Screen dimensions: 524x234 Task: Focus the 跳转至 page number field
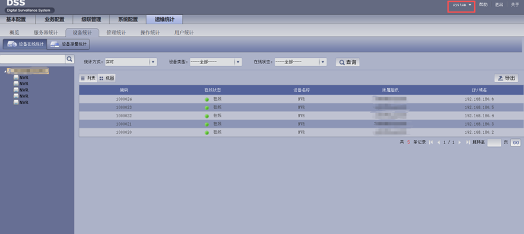pos(494,143)
